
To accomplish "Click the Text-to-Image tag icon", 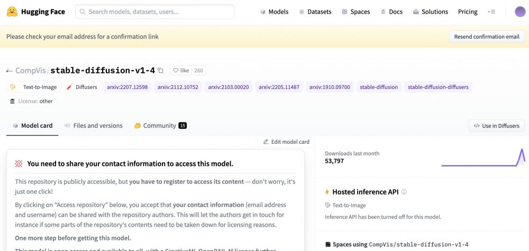I will tap(13, 87).
